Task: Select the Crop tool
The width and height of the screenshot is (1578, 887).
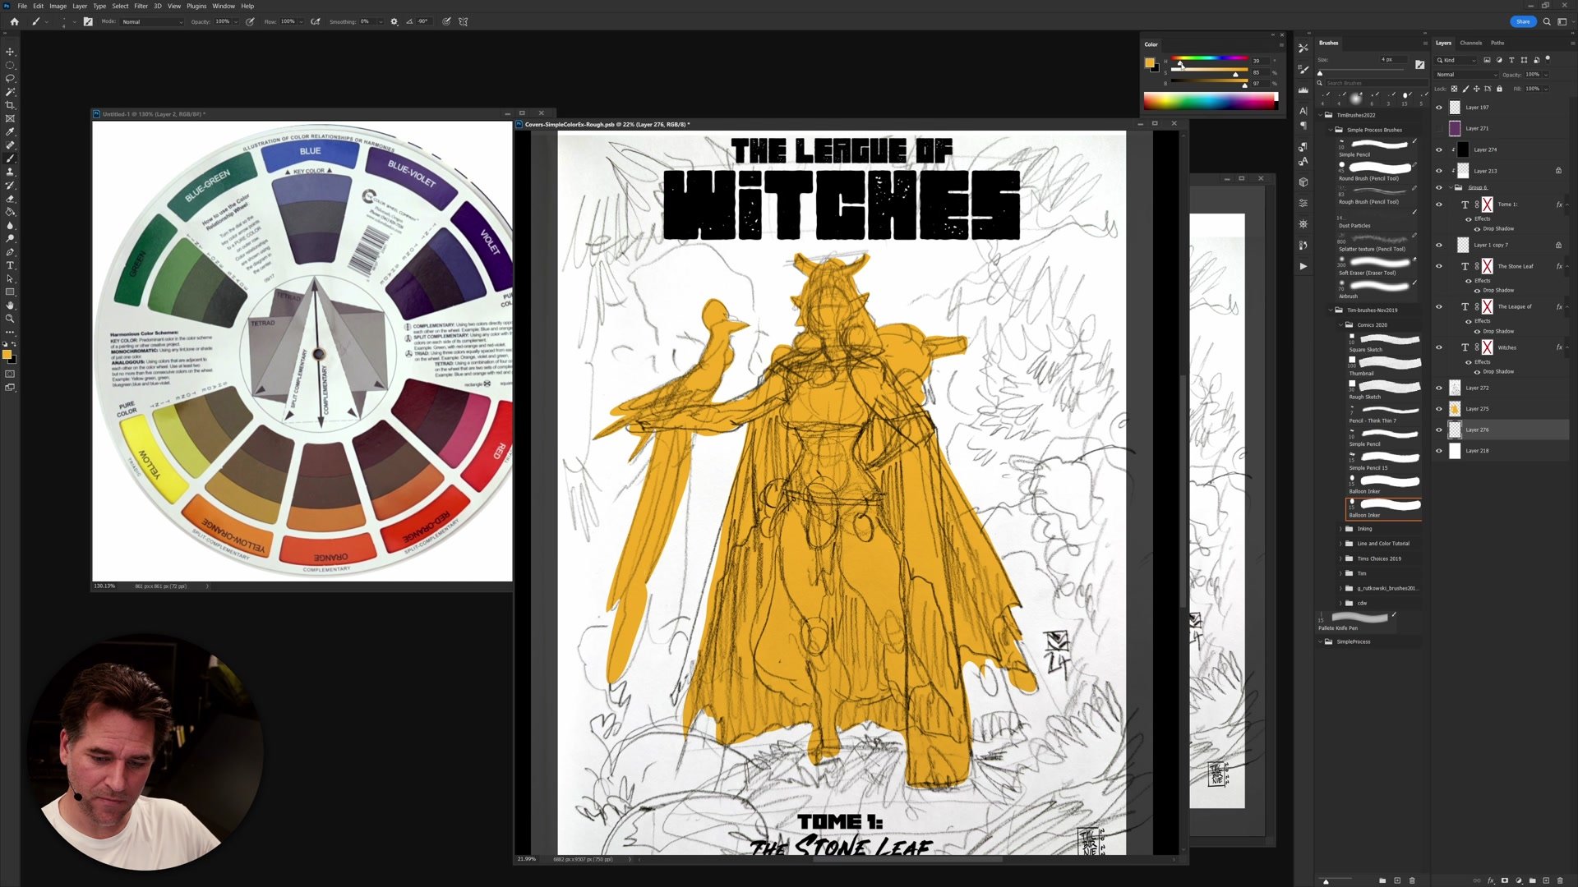Action: (x=10, y=105)
